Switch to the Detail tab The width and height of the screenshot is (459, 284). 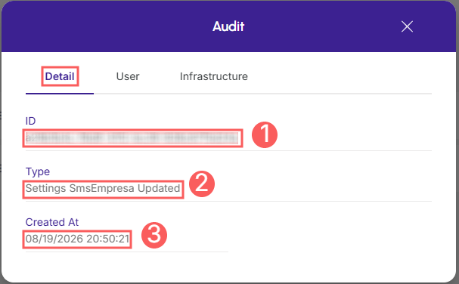[60, 76]
